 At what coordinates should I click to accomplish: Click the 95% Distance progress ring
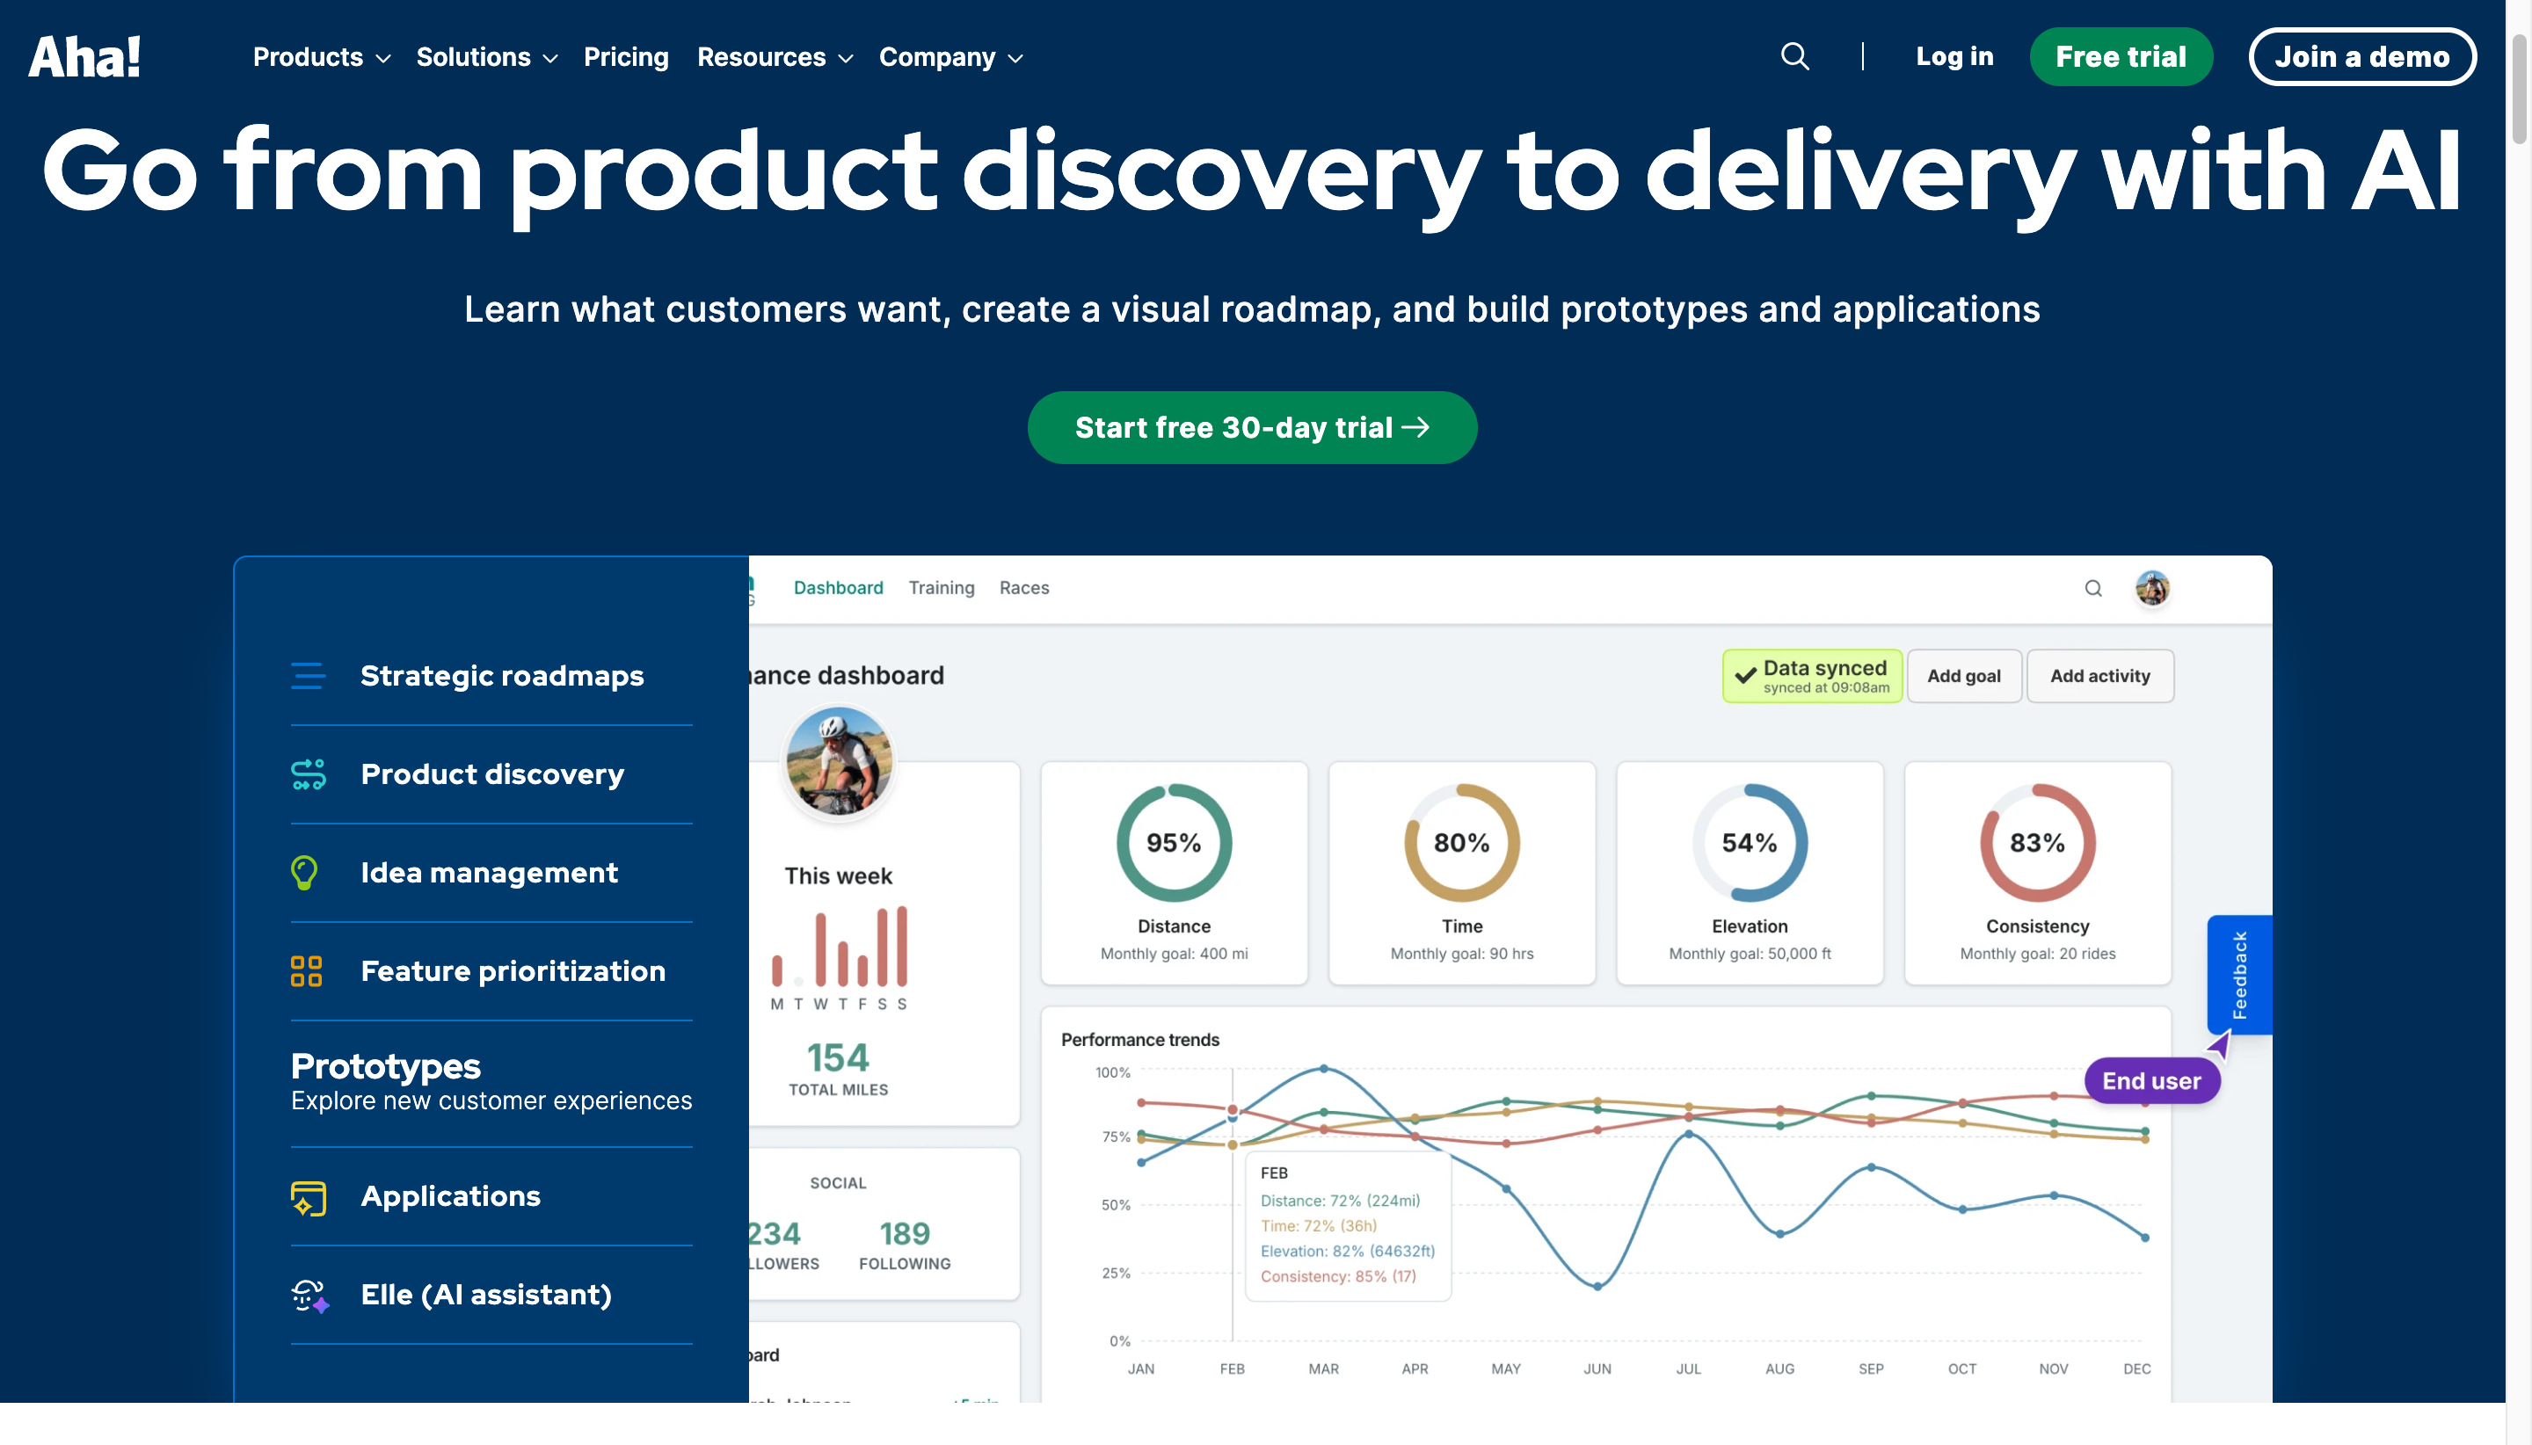(x=1173, y=843)
